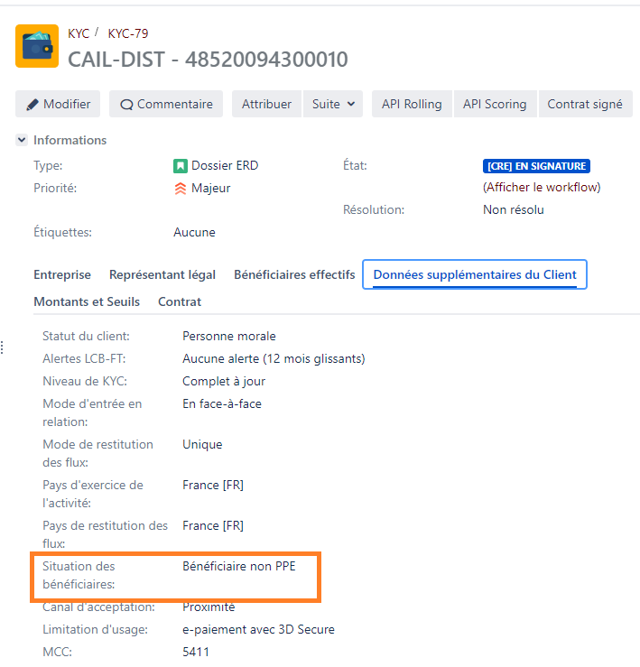Click the KYC project wallet avatar icon
This screenshot has width=640, height=667.
37,46
